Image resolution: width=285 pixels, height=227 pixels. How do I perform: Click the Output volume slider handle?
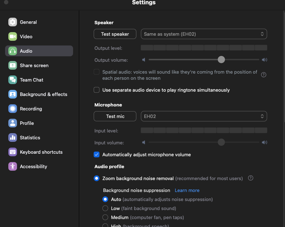pos(221,60)
